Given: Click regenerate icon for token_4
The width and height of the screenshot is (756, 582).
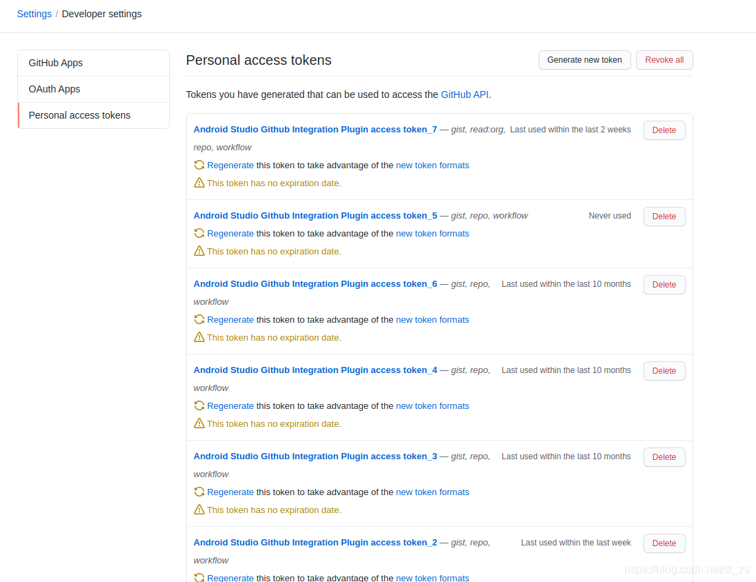Looking at the screenshot, I should tap(199, 406).
